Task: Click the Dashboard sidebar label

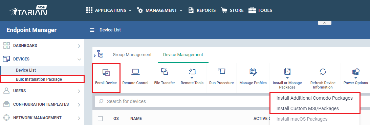Action: 25,46
